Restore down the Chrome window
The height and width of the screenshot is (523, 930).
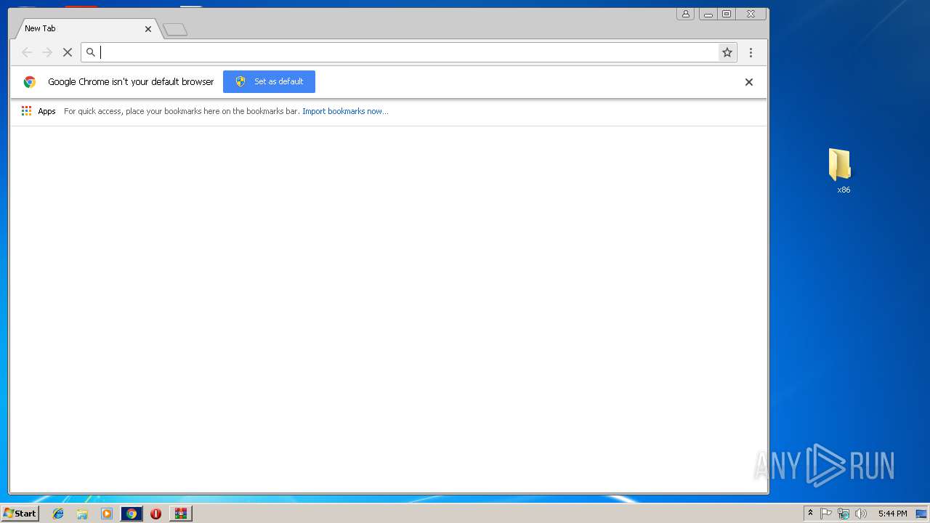click(727, 14)
